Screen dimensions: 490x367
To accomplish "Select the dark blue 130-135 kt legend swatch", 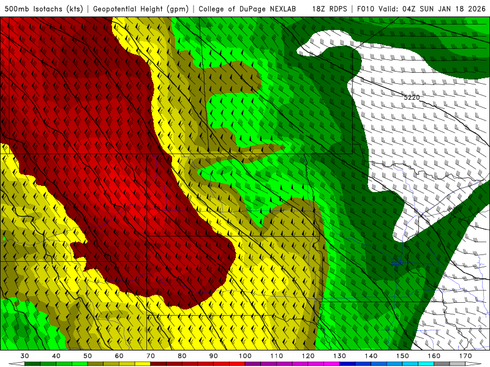I will 347,364.
